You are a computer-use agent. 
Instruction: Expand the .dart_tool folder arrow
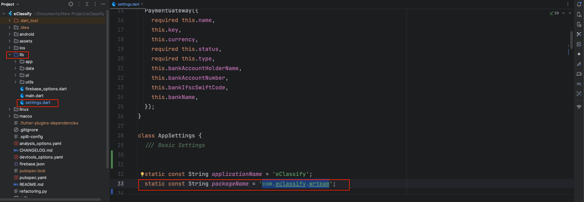tap(10, 20)
